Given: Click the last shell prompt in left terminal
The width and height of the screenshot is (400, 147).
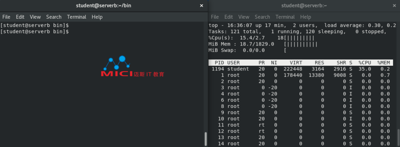Looking at the screenshot, I should [35, 32].
